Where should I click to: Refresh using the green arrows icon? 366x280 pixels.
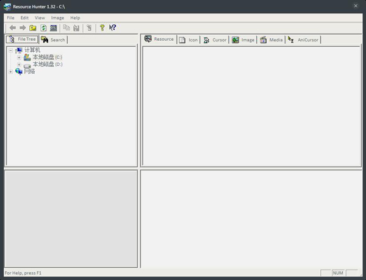pos(43,28)
